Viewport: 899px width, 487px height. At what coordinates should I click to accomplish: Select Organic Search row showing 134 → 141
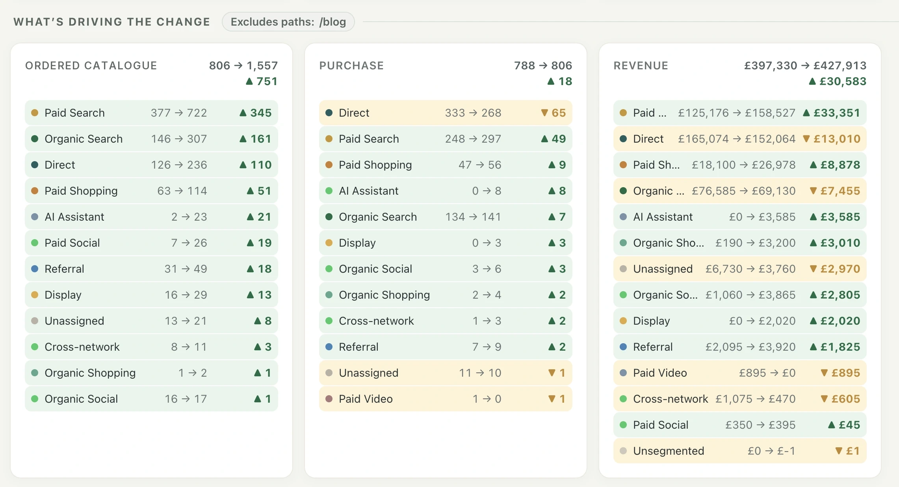pos(446,217)
